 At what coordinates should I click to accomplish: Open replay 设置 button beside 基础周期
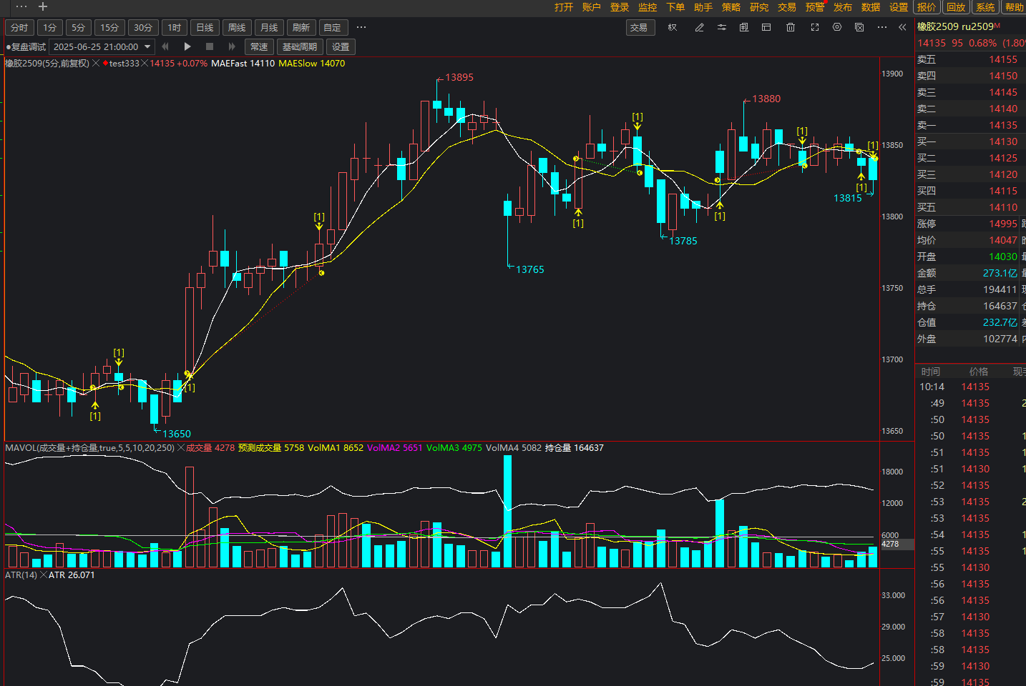341,47
